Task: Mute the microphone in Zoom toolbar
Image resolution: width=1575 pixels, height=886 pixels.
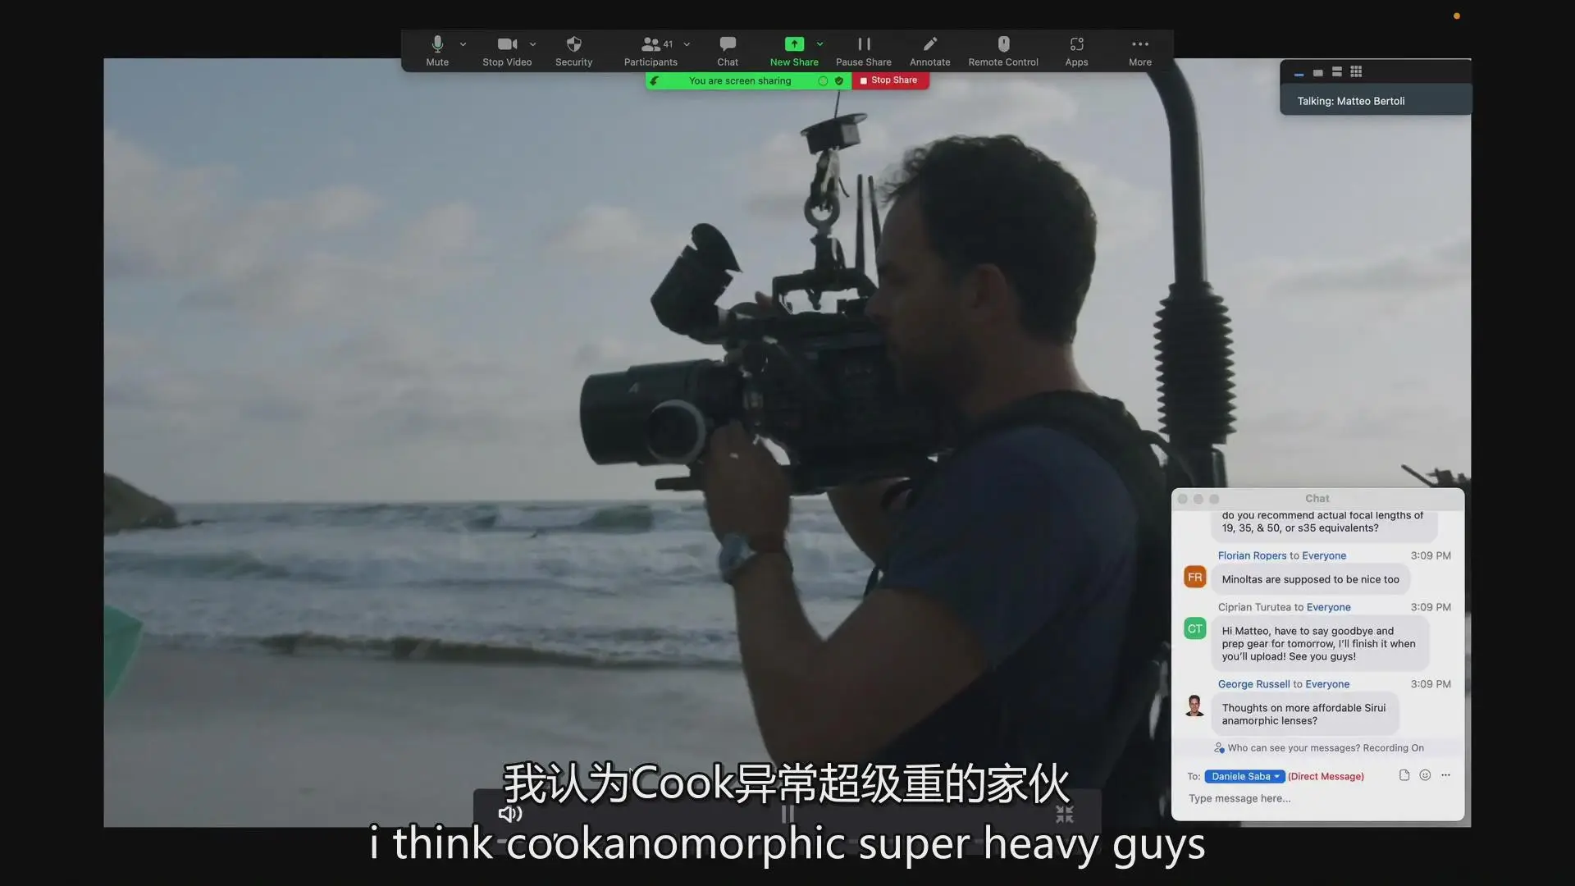Action: (x=437, y=51)
